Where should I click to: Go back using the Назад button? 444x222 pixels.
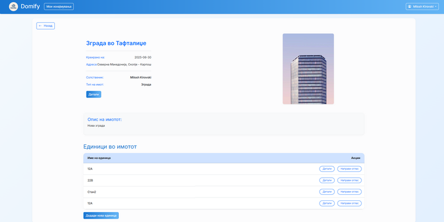[46, 25]
